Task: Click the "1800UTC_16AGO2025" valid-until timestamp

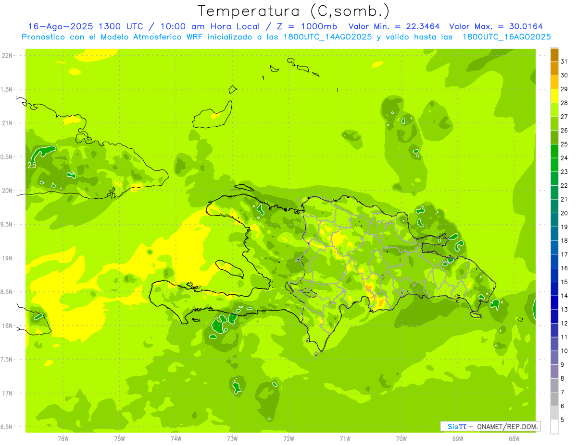Action: click(x=506, y=37)
